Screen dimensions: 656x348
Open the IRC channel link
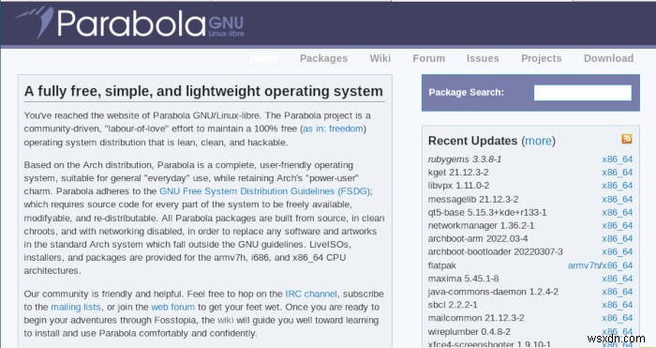(311, 294)
